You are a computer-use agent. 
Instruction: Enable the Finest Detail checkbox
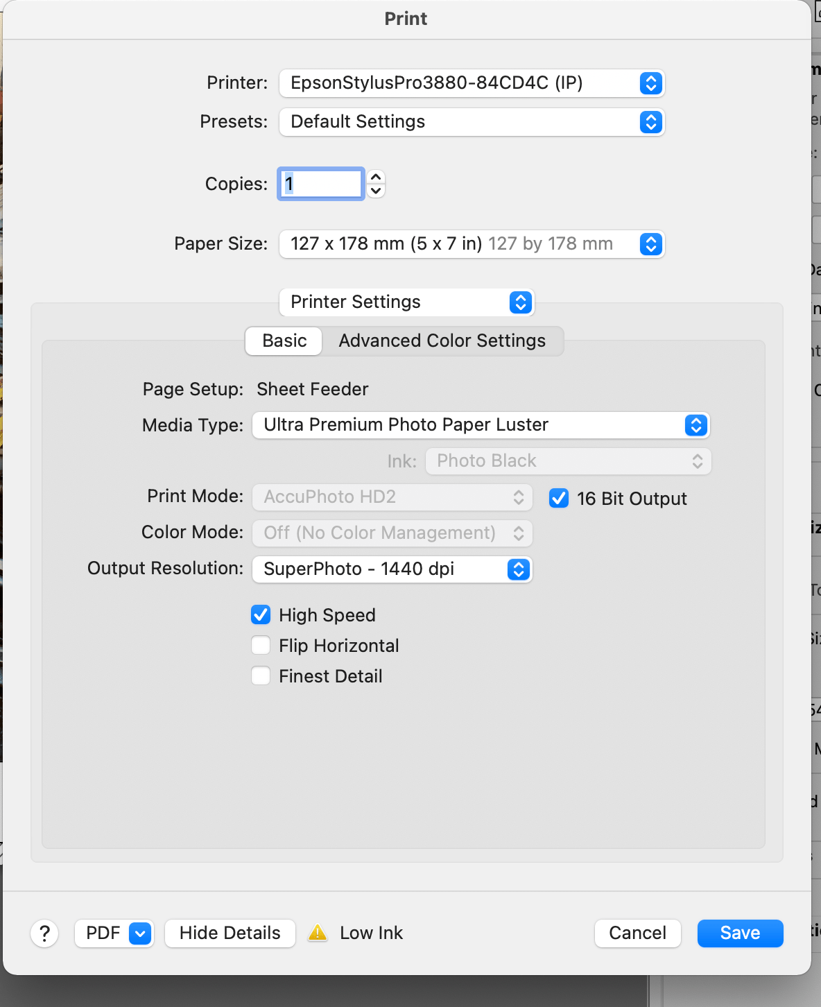(x=260, y=675)
